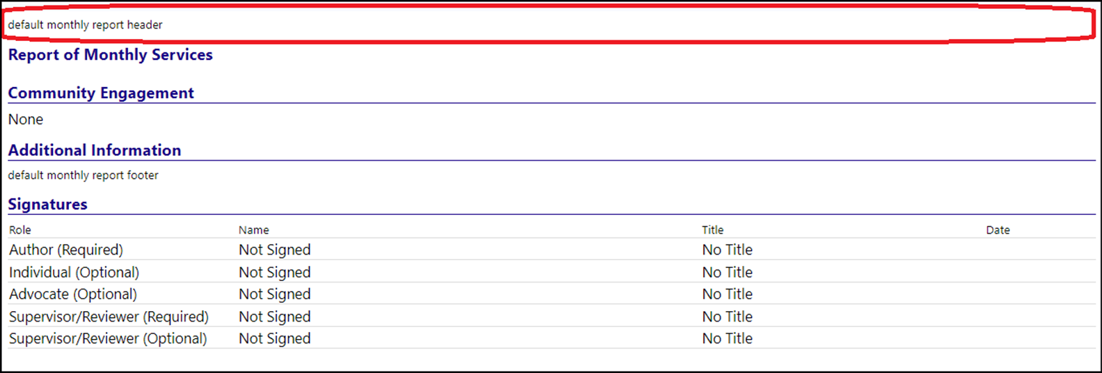The width and height of the screenshot is (1102, 373).
Task: Select the Supervisor/Reviewer (Required) role row
Action: [551, 317]
